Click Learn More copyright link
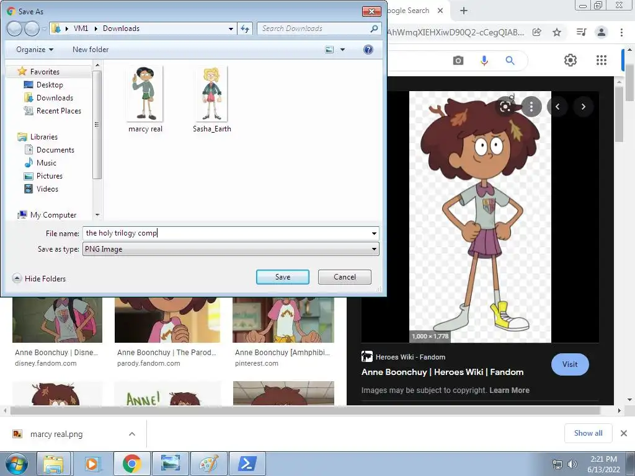 pos(509,390)
